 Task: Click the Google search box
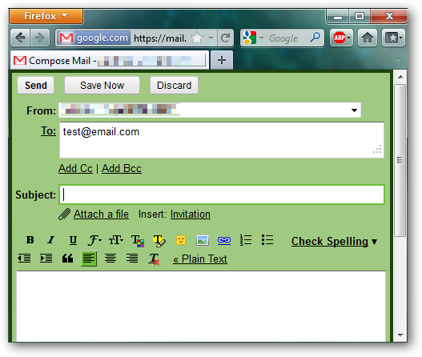pyautogui.click(x=284, y=38)
